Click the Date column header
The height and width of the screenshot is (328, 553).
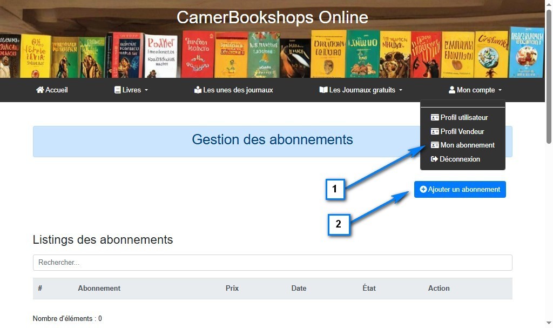pyautogui.click(x=299, y=288)
